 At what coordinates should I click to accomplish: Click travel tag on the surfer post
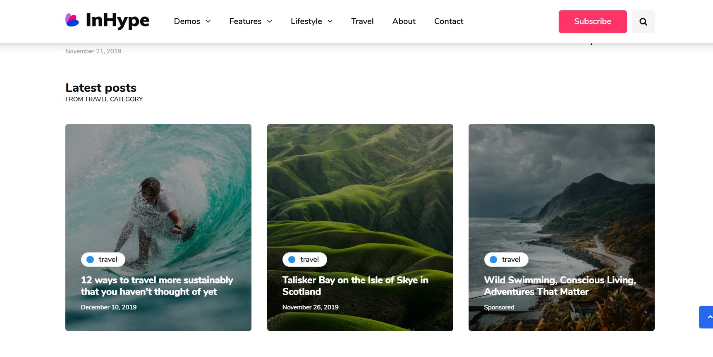tap(103, 259)
